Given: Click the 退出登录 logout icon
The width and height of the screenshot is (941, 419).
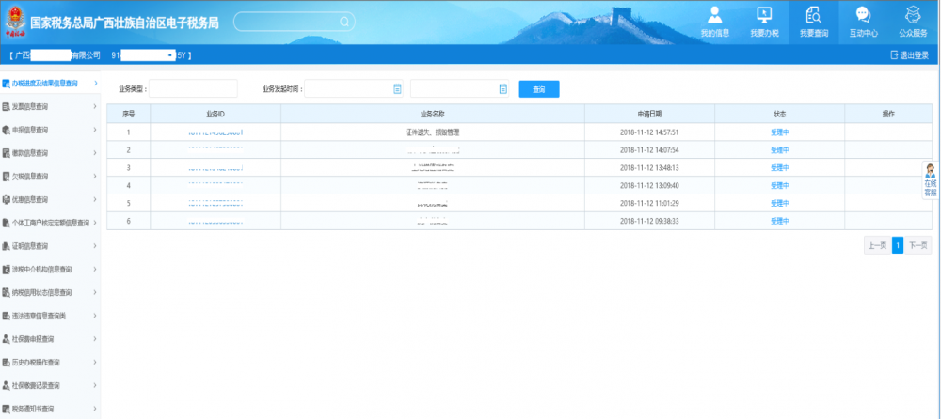Looking at the screenshot, I should pyautogui.click(x=894, y=55).
